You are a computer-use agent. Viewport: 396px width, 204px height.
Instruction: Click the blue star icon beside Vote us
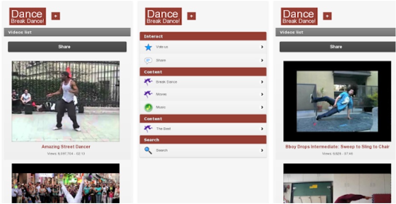click(148, 47)
